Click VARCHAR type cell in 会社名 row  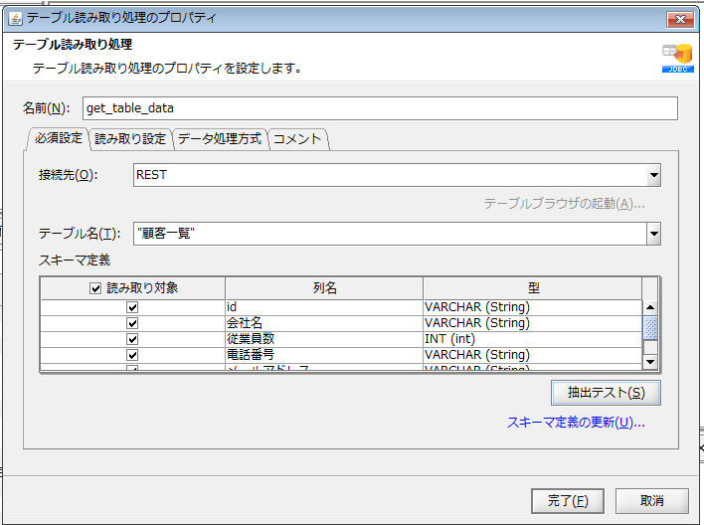tap(533, 323)
